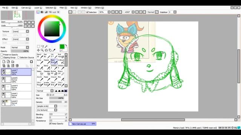Screen dimensions: 241x135
Task: Choose the Rub Hard eraser tool
Action: 61,56
